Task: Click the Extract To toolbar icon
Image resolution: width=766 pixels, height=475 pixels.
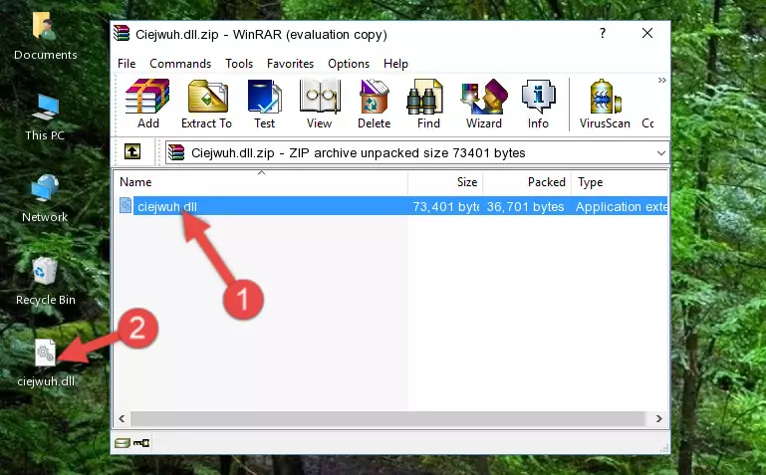Action: click(x=206, y=104)
